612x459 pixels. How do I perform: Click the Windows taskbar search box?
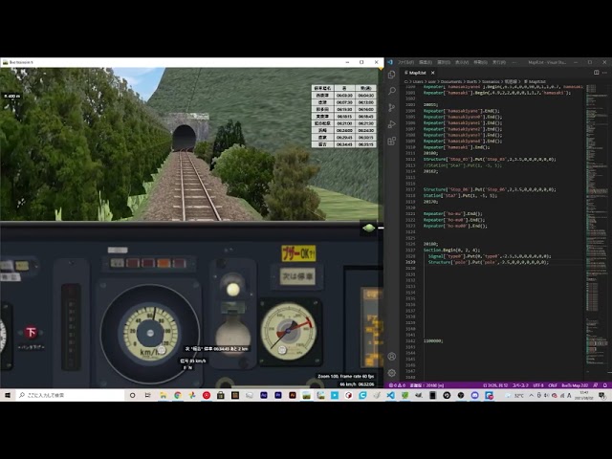tap(70, 395)
